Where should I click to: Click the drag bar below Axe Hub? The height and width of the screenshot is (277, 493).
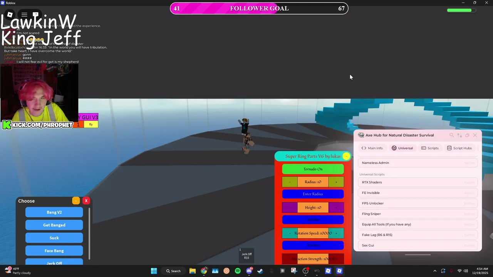coord(418,254)
